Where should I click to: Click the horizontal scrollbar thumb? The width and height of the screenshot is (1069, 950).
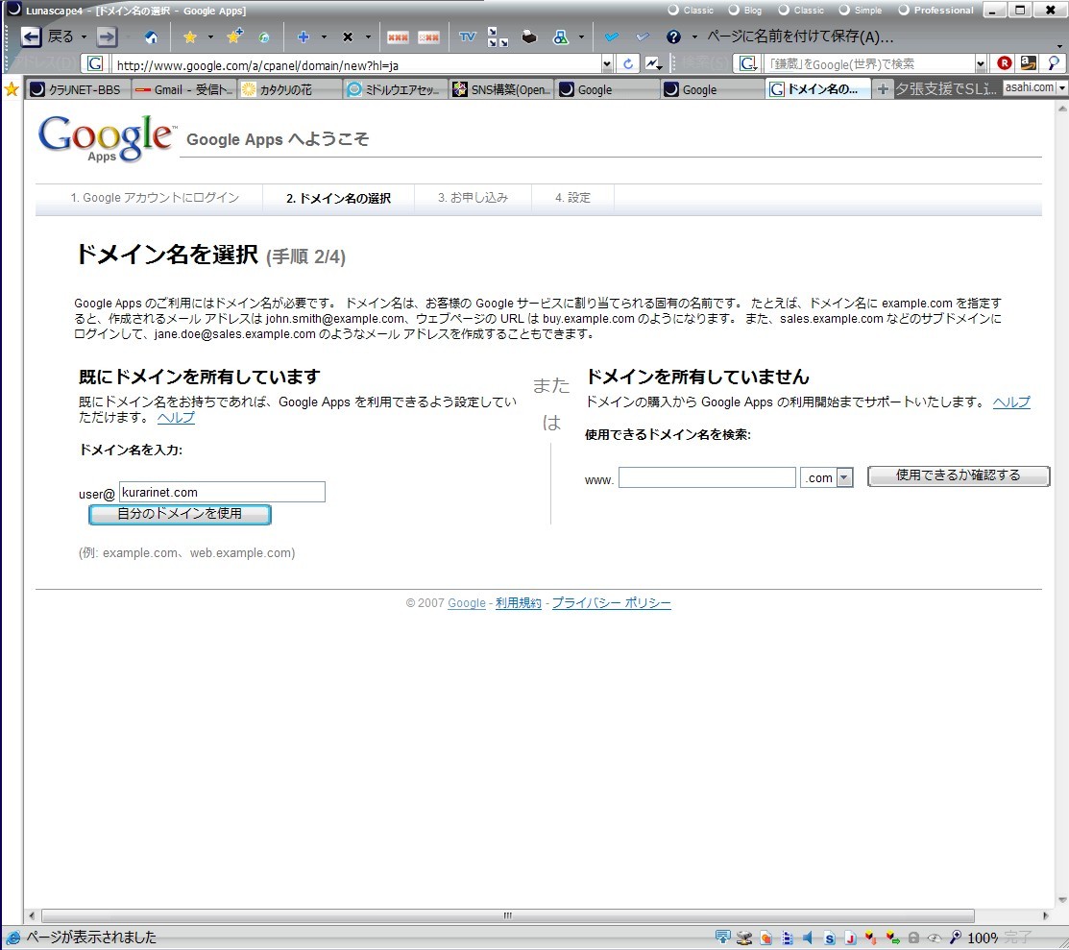tap(507, 915)
